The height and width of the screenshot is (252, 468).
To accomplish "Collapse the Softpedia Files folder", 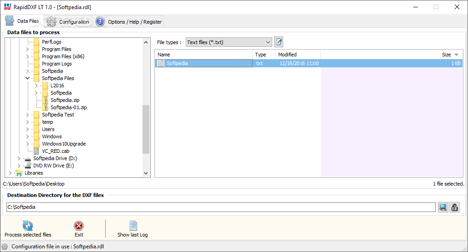I will pyautogui.click(x=27, y=78).
